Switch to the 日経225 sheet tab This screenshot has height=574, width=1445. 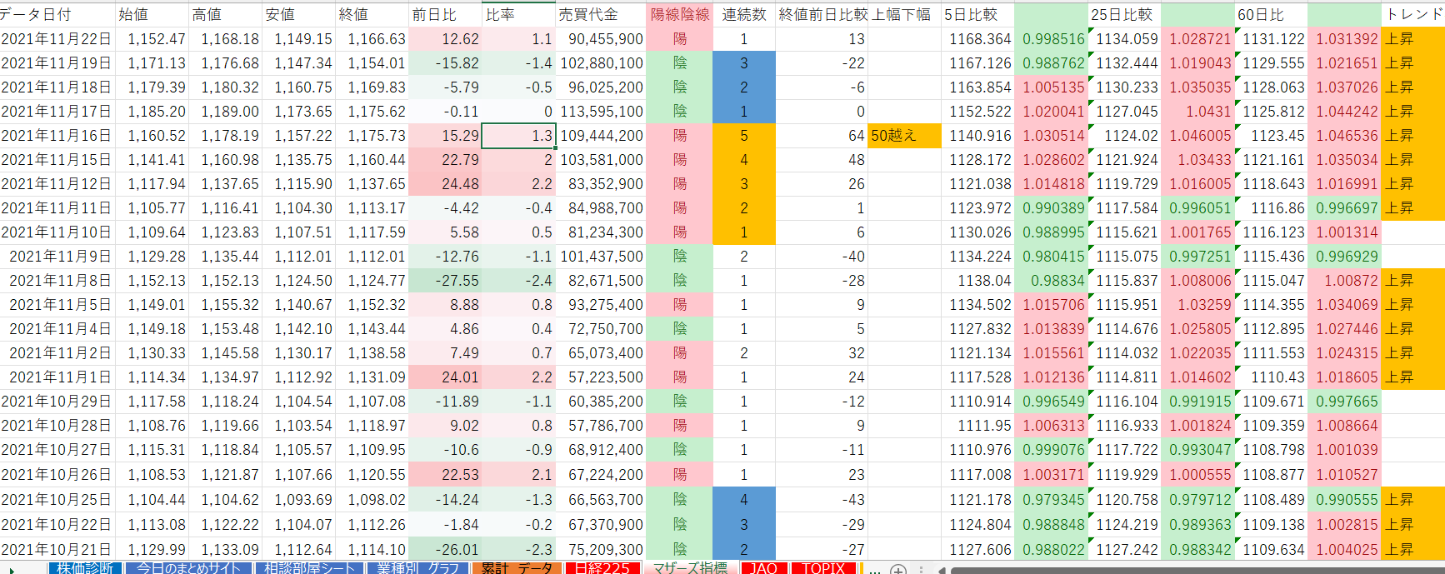pos(602,568)
